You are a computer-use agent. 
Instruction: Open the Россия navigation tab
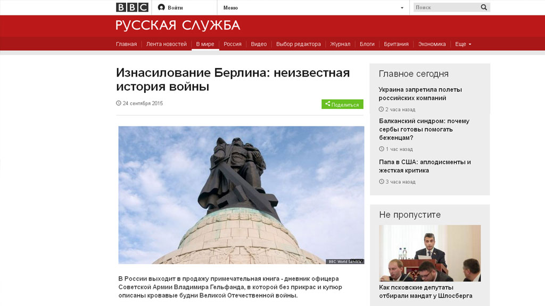click(x=233, y=44)
